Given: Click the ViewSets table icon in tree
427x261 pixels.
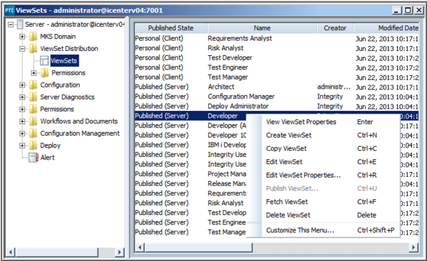Looking at the screenshot, I should click(x=44, y=61).
